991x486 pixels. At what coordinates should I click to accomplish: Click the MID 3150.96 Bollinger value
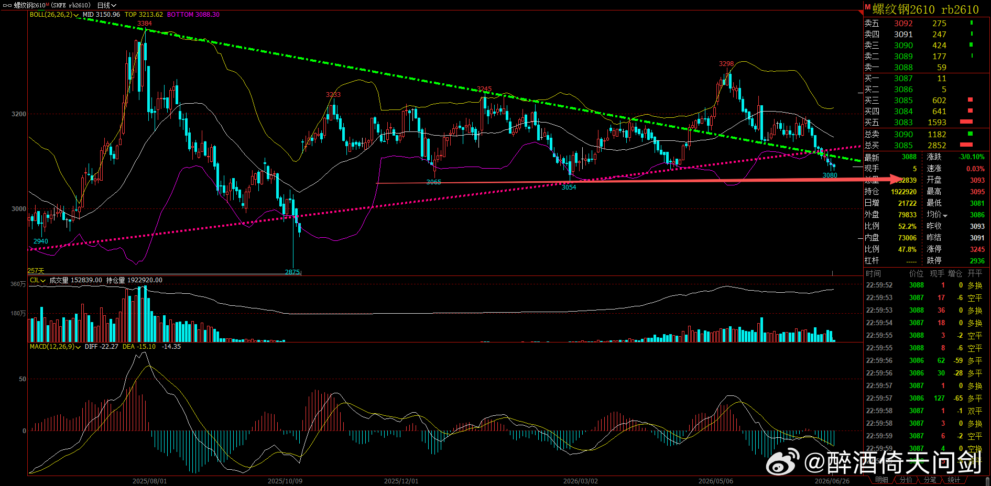pyautogui.click(x=101, y=15)
